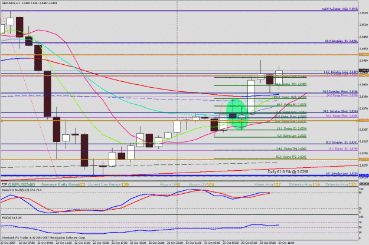Click the RSI(14) indicator label
This screenshot has height=245, width=369.
coord(12,218)
